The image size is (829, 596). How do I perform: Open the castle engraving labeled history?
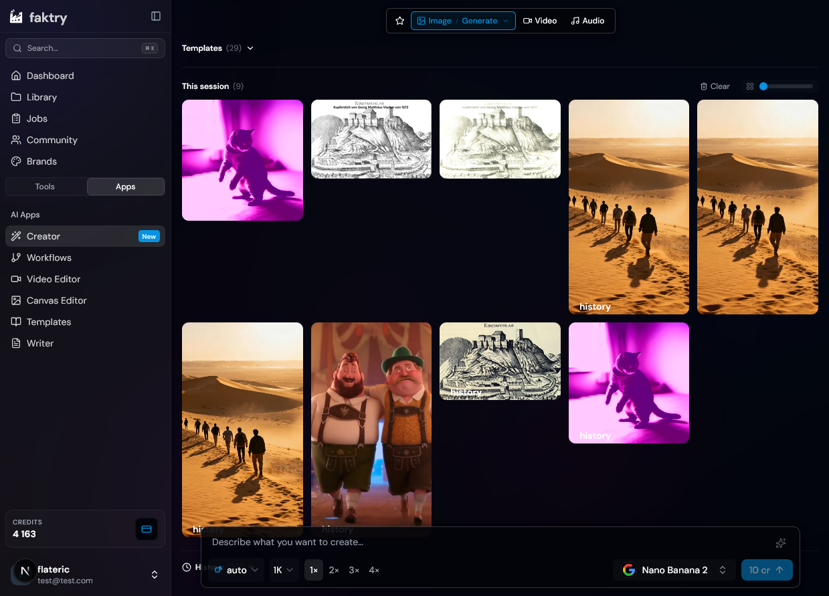[x=500, y=361]
